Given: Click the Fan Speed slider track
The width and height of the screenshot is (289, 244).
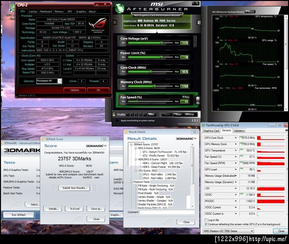Looking at the screenshot, I should coord(150,102).
